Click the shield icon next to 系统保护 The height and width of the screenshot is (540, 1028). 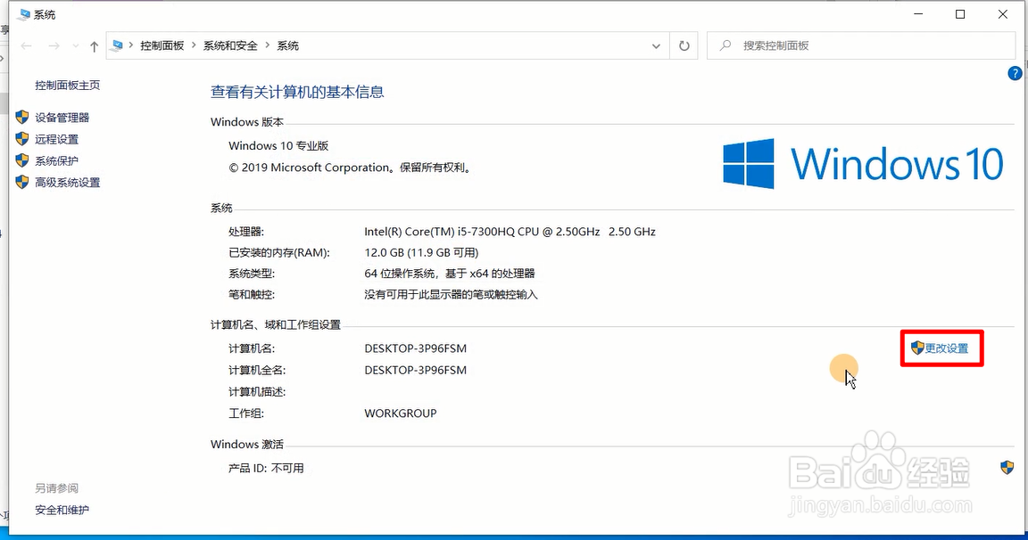click(x=22, y=160)
